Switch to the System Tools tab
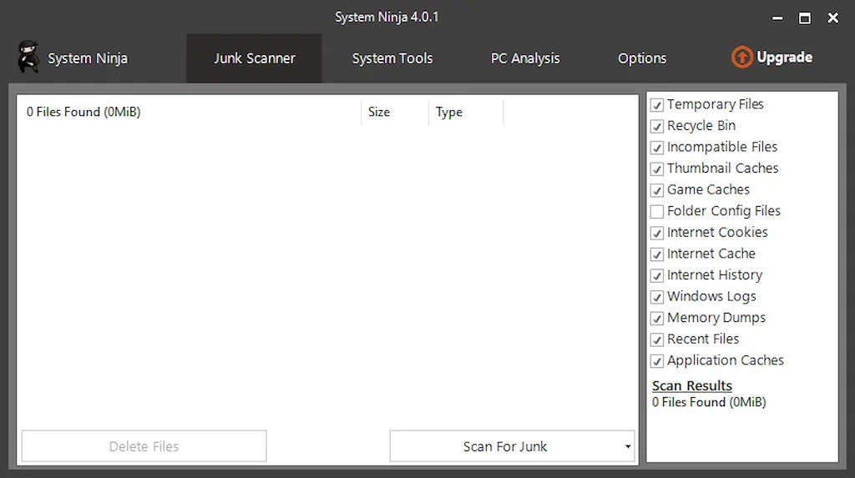 pos(392,58)
